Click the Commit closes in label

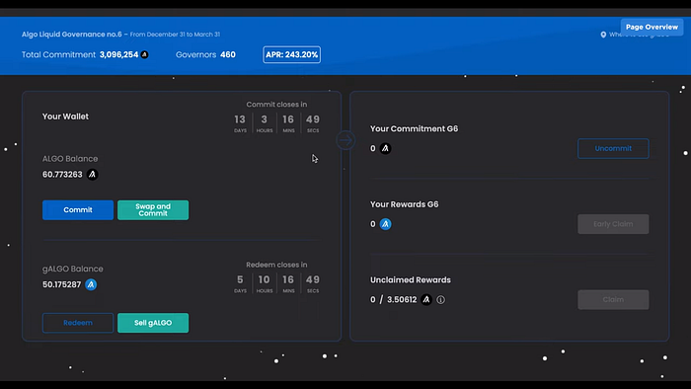(x=276, y=105)
